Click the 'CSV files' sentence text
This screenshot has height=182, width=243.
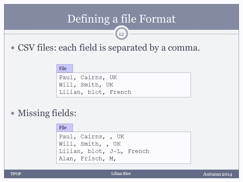[109, 48]
